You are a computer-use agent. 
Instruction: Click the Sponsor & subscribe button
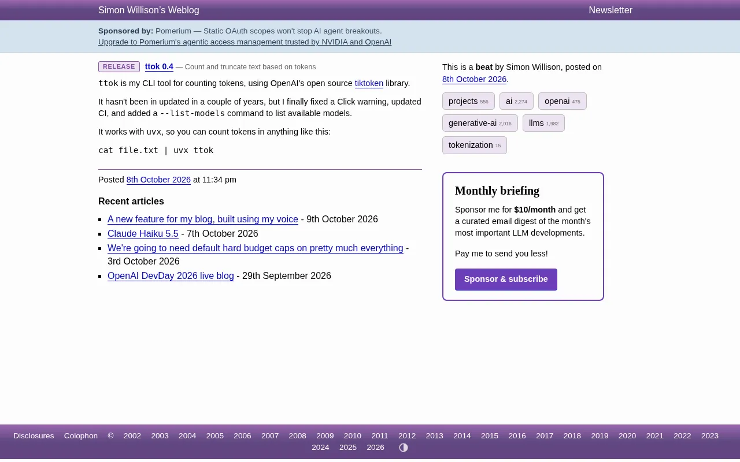pos(506,280)
